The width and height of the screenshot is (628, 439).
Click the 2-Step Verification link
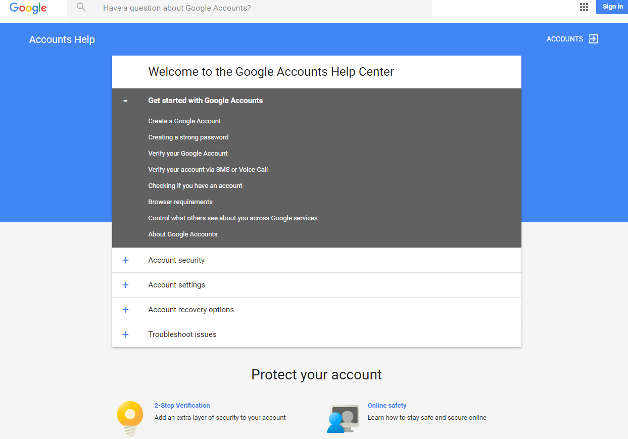[x=182, y=406]
